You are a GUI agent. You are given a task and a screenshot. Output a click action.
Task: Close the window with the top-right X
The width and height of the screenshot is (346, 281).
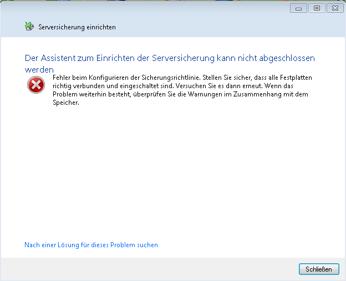coord(334,8)
